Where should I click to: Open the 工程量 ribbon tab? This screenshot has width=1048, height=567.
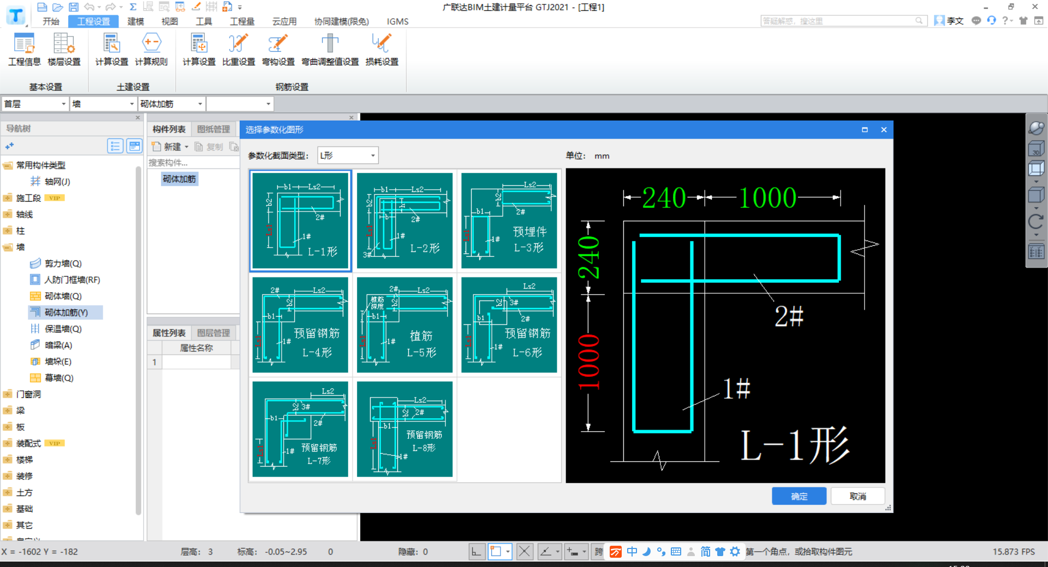click(242, 21)
